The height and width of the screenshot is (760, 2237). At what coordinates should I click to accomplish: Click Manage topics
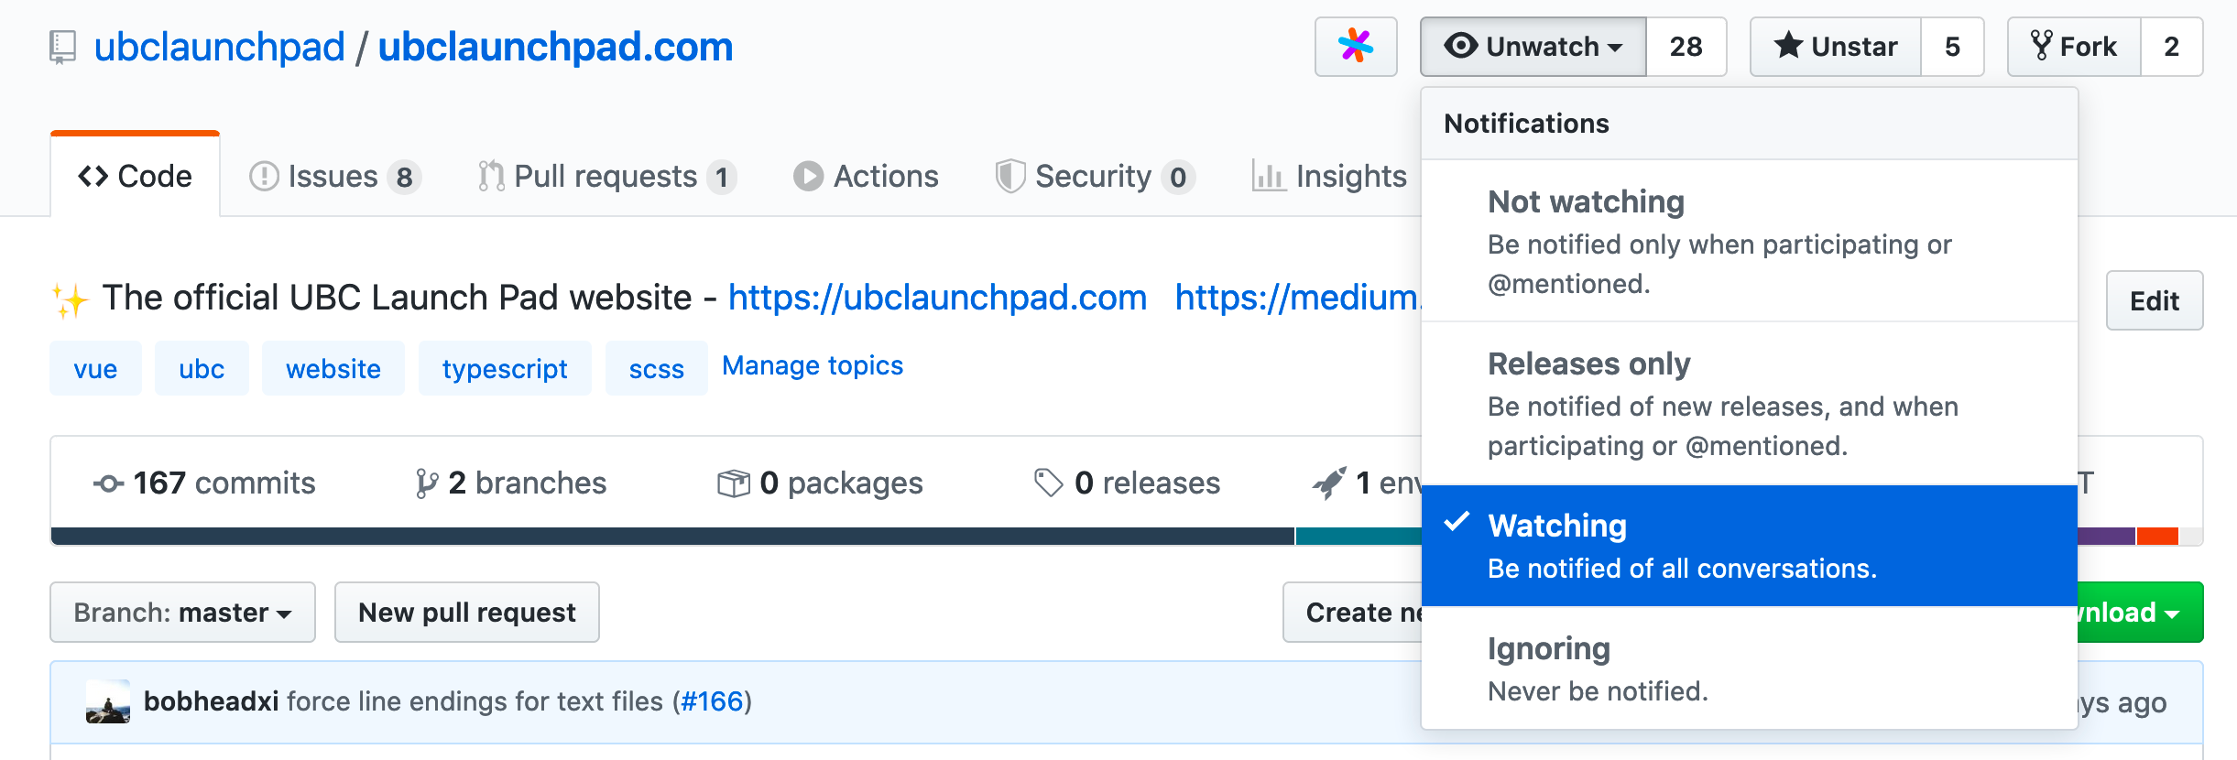click(x=813, y=365)
